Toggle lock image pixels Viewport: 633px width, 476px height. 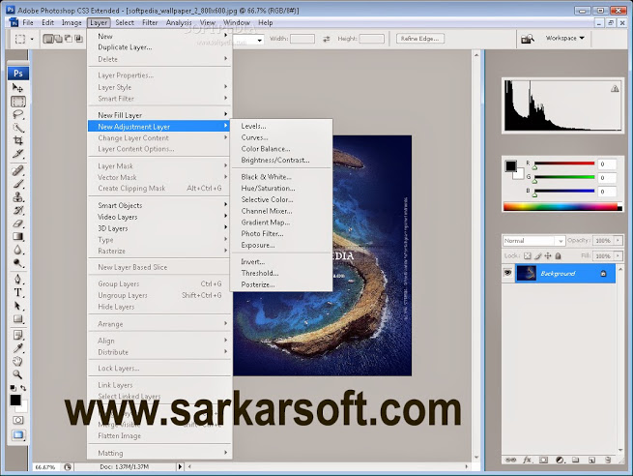click(x=537, y=255)
